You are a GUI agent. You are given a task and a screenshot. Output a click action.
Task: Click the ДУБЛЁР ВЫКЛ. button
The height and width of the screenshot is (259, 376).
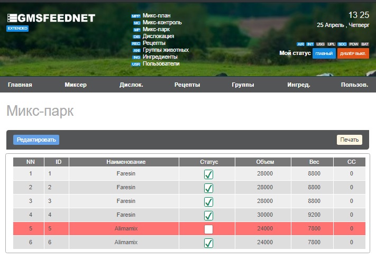[x=353, y=53]
